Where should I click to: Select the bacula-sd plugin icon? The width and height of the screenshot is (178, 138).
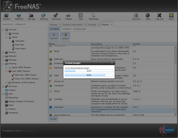[51, 82]
